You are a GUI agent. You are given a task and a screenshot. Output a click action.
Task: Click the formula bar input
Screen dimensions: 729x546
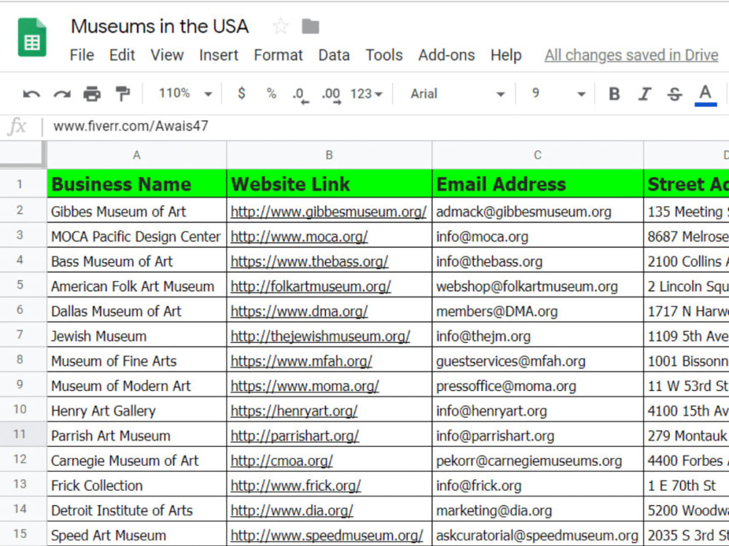[x=386, y=126]
